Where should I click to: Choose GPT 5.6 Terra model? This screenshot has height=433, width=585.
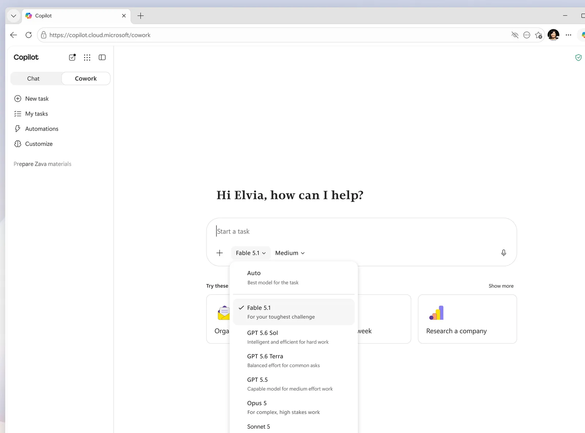pyautogui.click(x=294, y=361)
